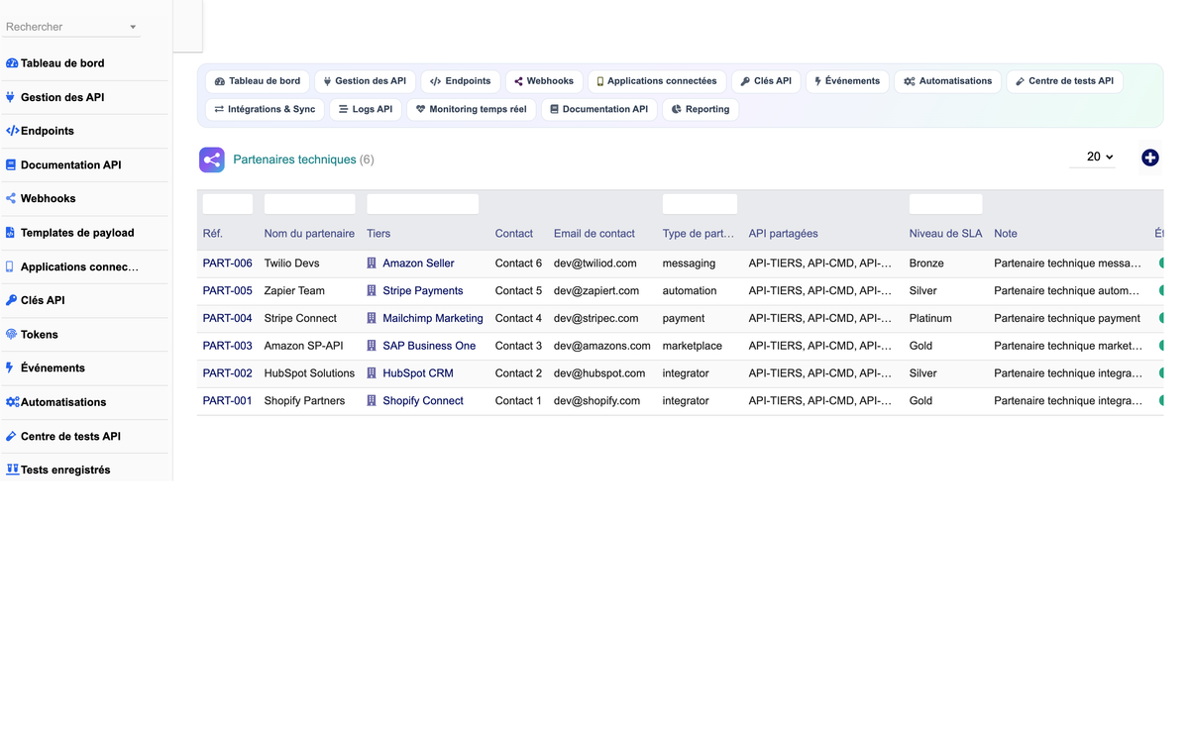Open the HubSpot CRM tiers link
The width and height of the screenshot is (1189, 736).
click(418, 373)
